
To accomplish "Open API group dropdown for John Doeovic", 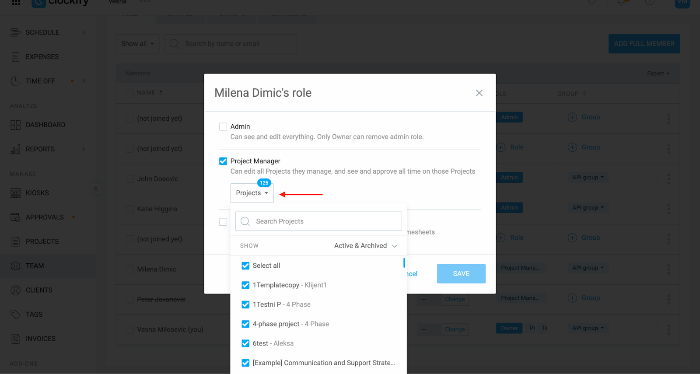I will (588, 177).
